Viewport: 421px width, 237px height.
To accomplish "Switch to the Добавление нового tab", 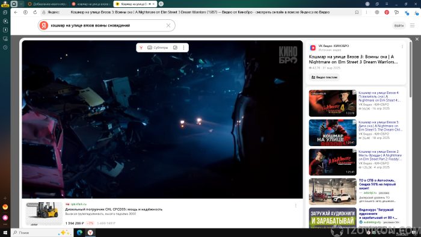I will [x=48, y=4].
